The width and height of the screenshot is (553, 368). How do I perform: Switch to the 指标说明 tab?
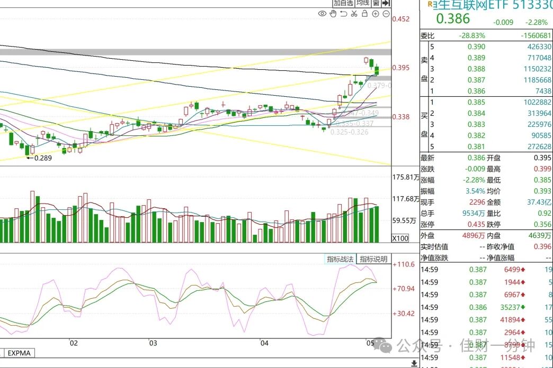[x=374, y=259]
